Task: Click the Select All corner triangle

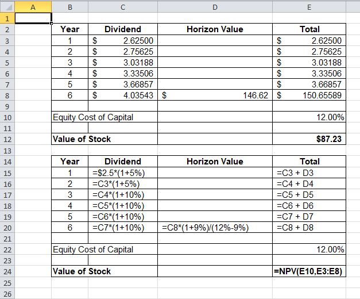Action: tap(7, 7)
